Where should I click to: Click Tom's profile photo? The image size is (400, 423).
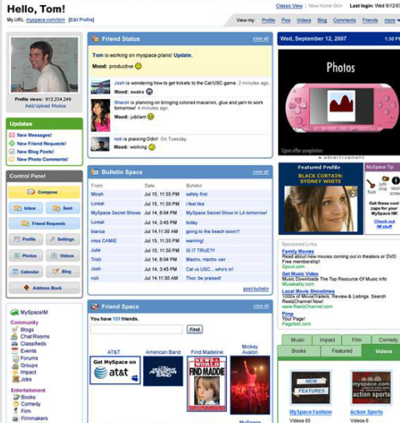tap(44, 65)
